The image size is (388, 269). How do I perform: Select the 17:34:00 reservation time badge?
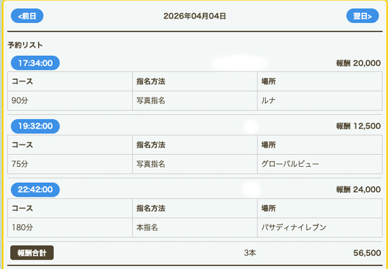[36, 63]
